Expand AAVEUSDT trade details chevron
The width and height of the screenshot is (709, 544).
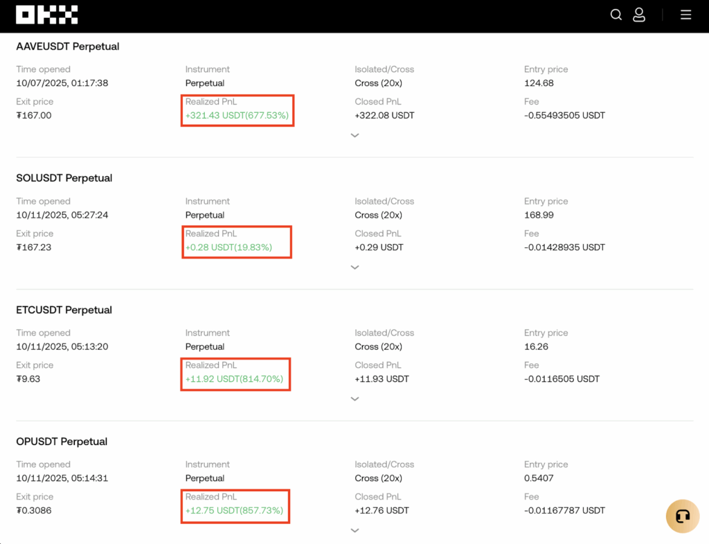(x=354, y=135)
